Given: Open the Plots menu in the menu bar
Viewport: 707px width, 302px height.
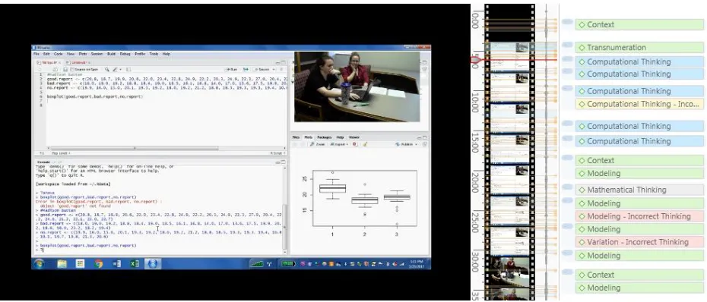Looking at the screenshot, I should 83,54.
